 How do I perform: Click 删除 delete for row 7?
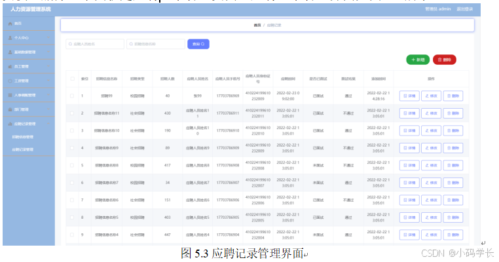click(453, 200)
